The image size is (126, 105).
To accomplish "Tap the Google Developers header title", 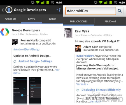I will [x=30, y=10].
